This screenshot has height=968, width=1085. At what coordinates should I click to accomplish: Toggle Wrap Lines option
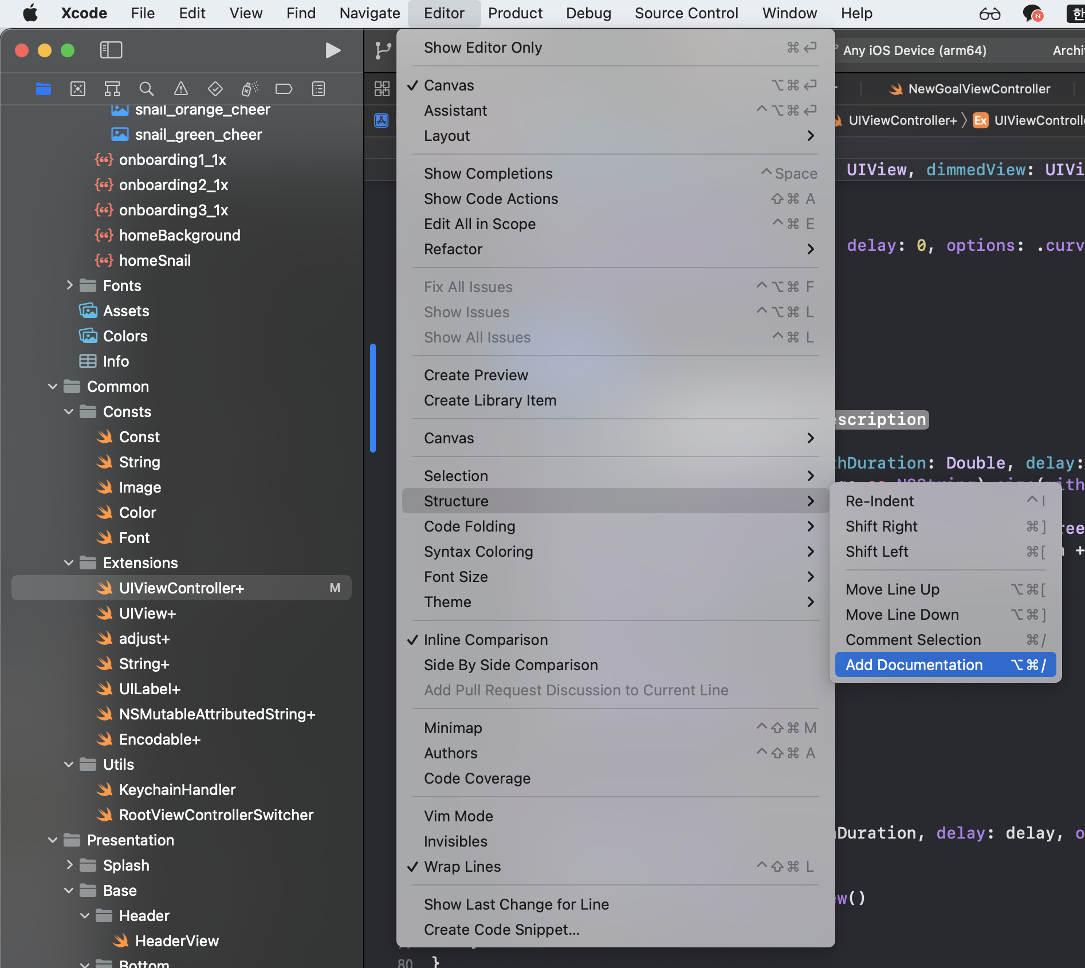[x=615, y=867]
